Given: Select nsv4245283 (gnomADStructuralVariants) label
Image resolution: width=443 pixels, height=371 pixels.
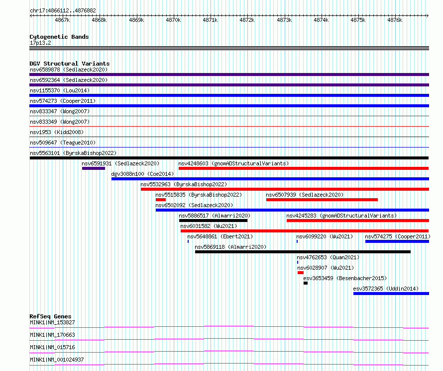Looking at the screenshot, I should pyautogui.click(x=341, y=216).
